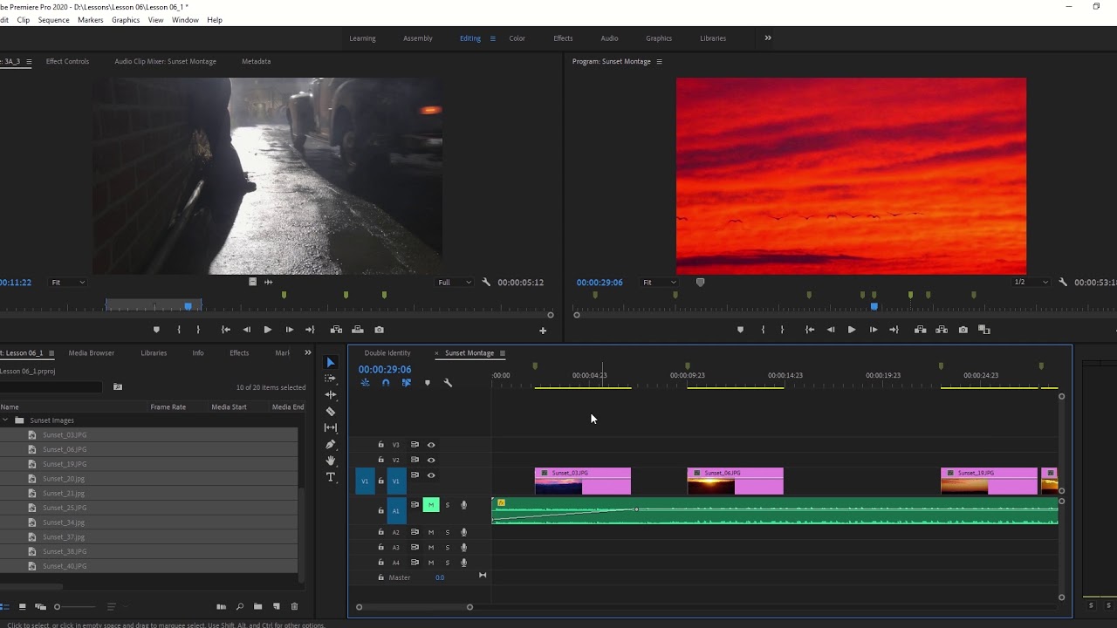
Task: Open the Sequence menu
Action: [x=53, y=19]
